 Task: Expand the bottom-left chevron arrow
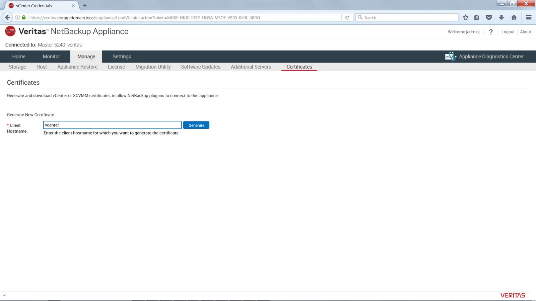pos(4,295)
